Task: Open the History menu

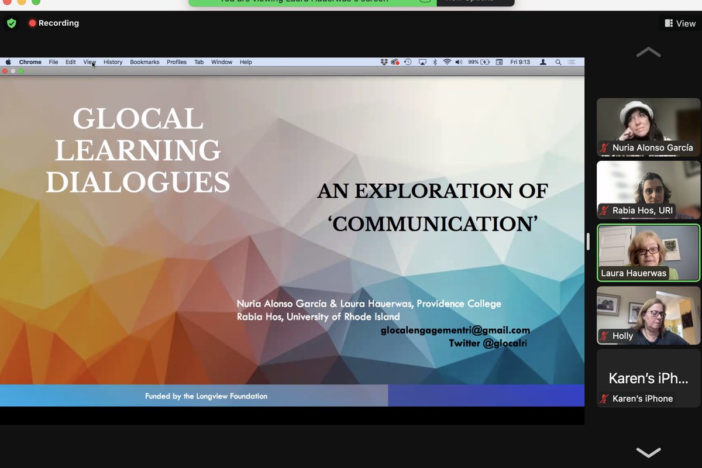Action: coord(113,62)
